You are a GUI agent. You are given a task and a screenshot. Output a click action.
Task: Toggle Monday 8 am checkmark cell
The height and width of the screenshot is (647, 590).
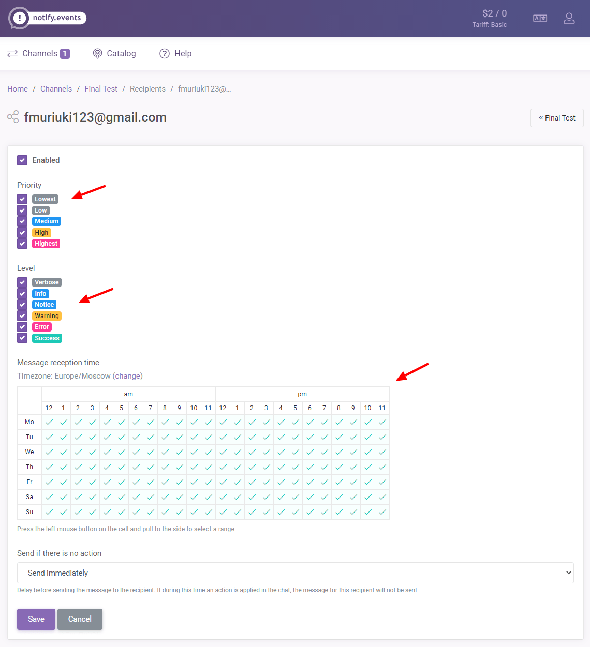165,422
